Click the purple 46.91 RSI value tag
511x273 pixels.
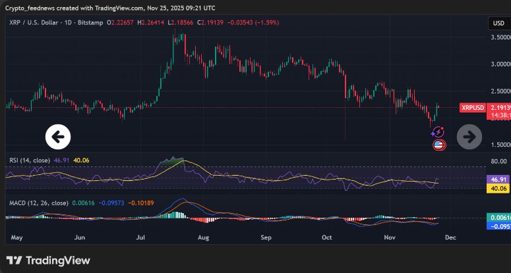coord(498,179)
